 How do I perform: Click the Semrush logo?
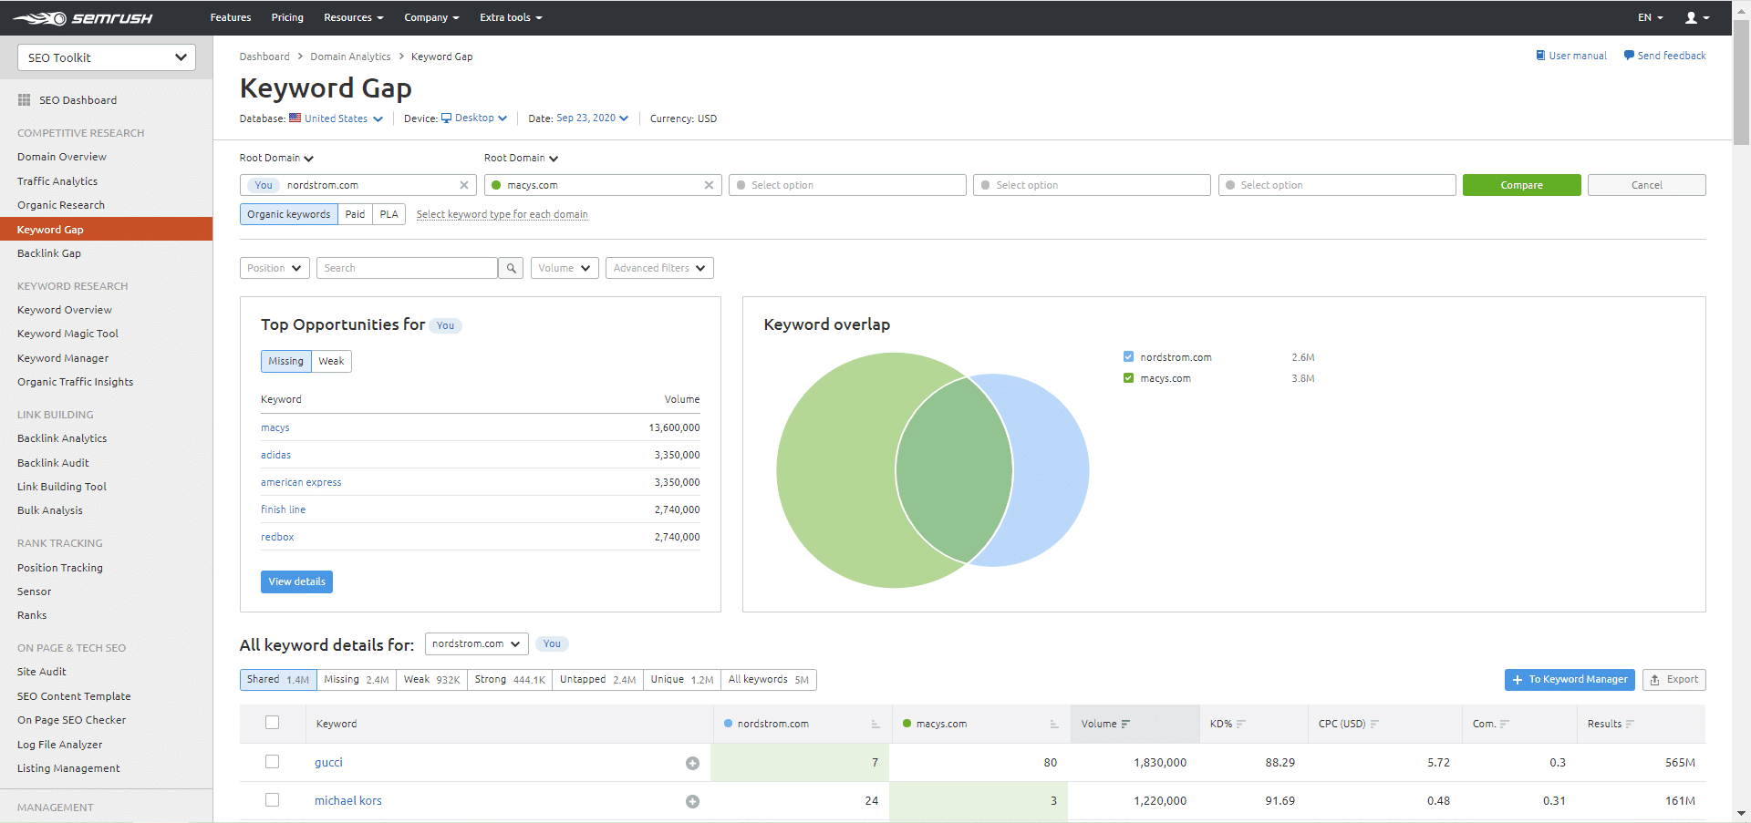83,18
